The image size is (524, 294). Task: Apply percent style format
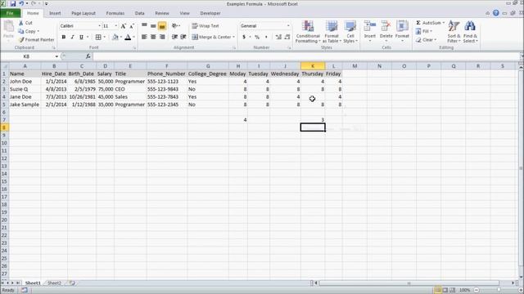257,37
